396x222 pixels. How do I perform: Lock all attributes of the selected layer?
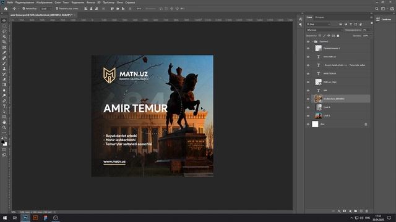[x=338, y=36]
